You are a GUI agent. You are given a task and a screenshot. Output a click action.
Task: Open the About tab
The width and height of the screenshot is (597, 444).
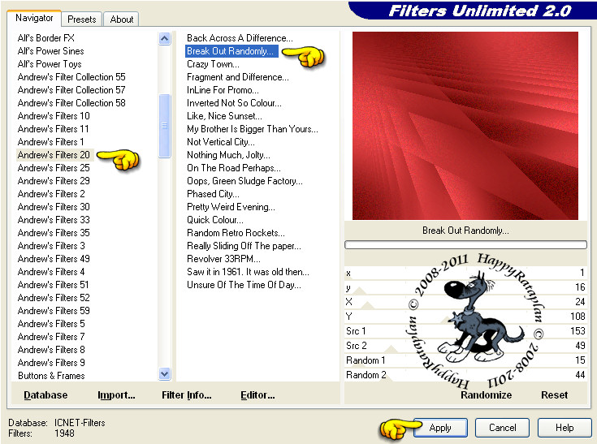click(x=122, y=19)
